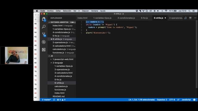Open the Code application menu

(x=43, y=11)
